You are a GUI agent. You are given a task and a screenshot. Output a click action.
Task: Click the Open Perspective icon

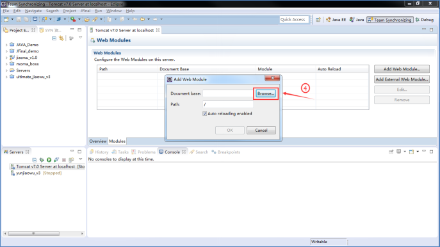(x=318, y=20)
